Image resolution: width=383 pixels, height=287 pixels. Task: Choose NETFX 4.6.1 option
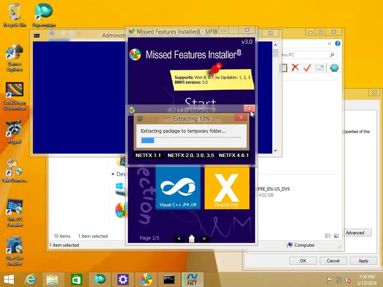234,155
